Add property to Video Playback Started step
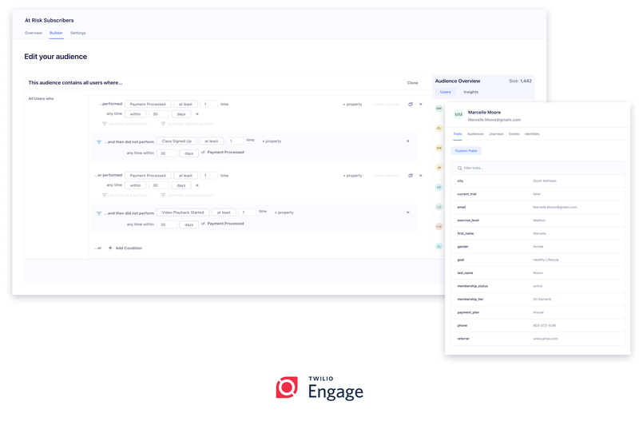The width and height of the screenshot is (639, 421). (284, 212)
